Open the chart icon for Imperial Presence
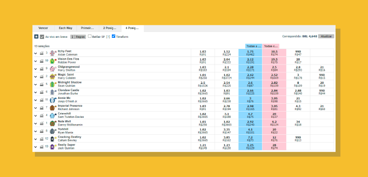This screenshot has height=177, width=368. click(42, 108)
